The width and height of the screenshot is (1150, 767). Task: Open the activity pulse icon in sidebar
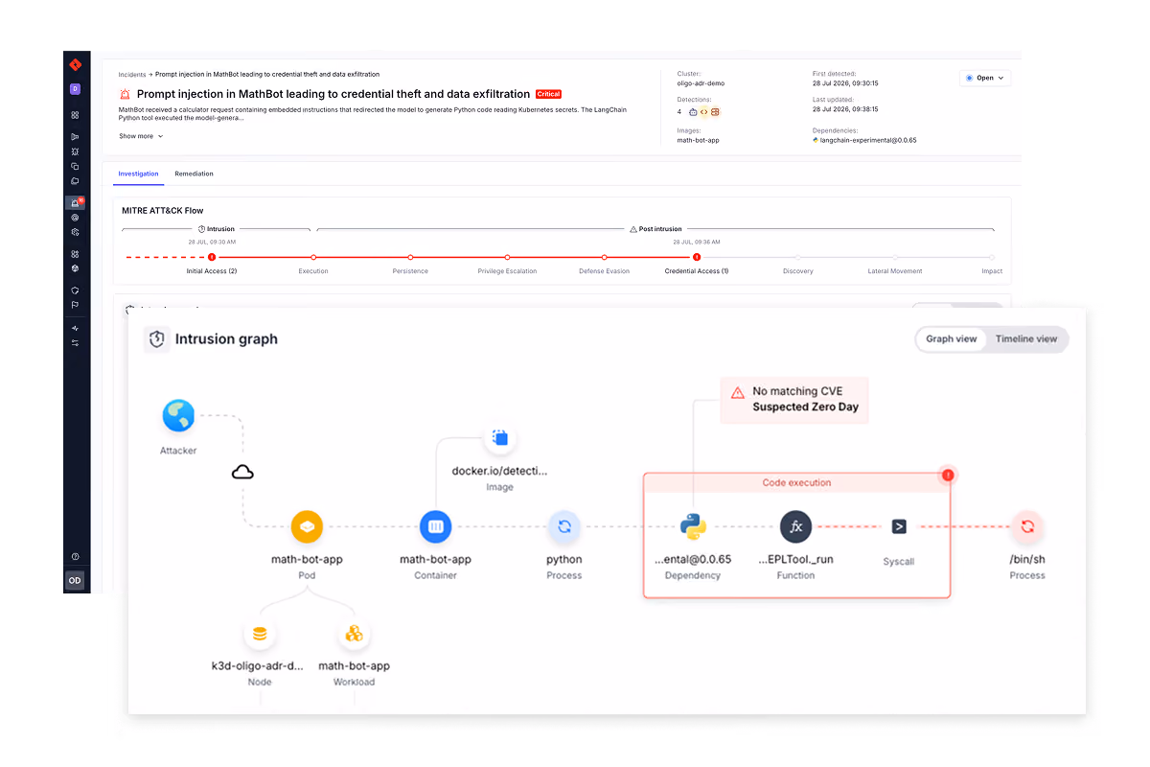pos(75,328)
